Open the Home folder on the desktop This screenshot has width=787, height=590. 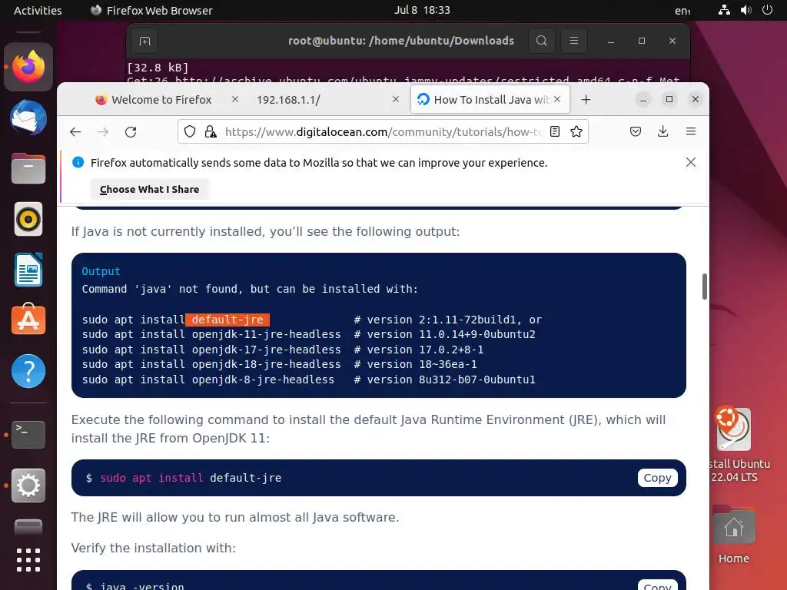(734, 535)
